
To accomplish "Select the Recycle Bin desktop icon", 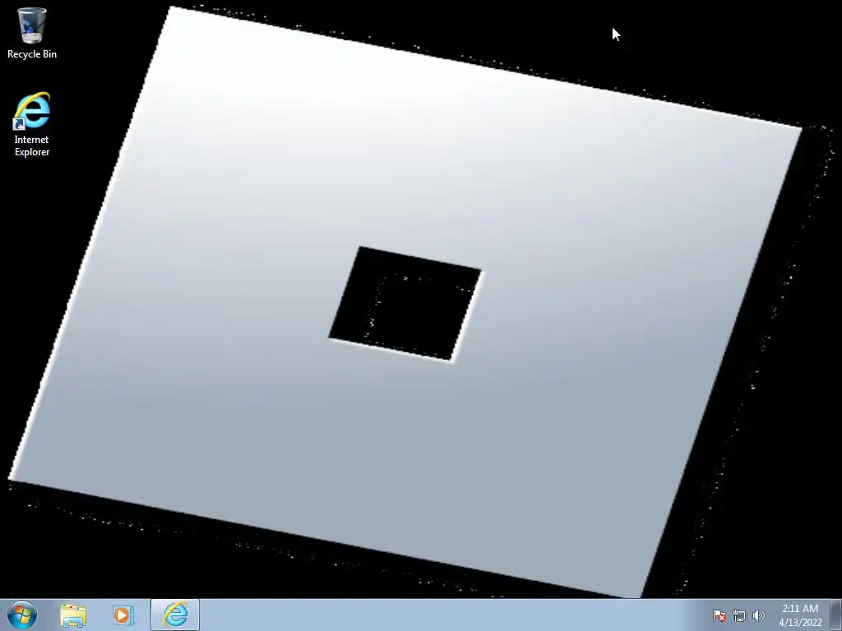I will [x=32, y=33].
